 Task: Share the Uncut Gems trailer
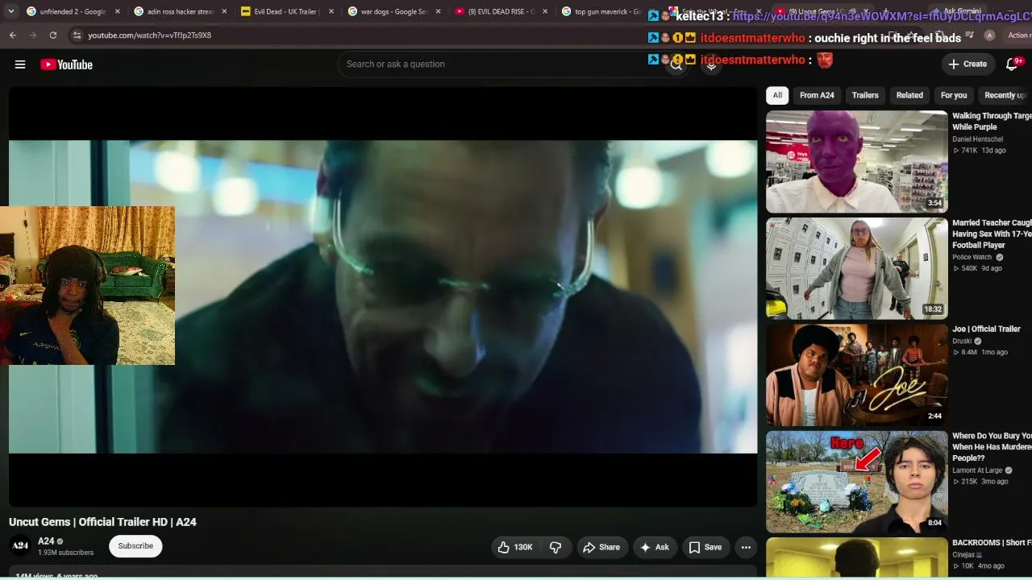tap(601, 547)
